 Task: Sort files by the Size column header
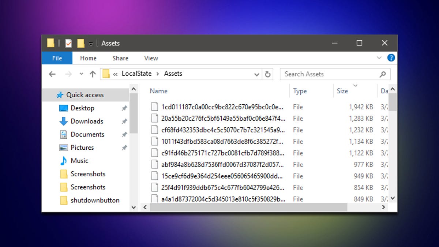(342, 91)
